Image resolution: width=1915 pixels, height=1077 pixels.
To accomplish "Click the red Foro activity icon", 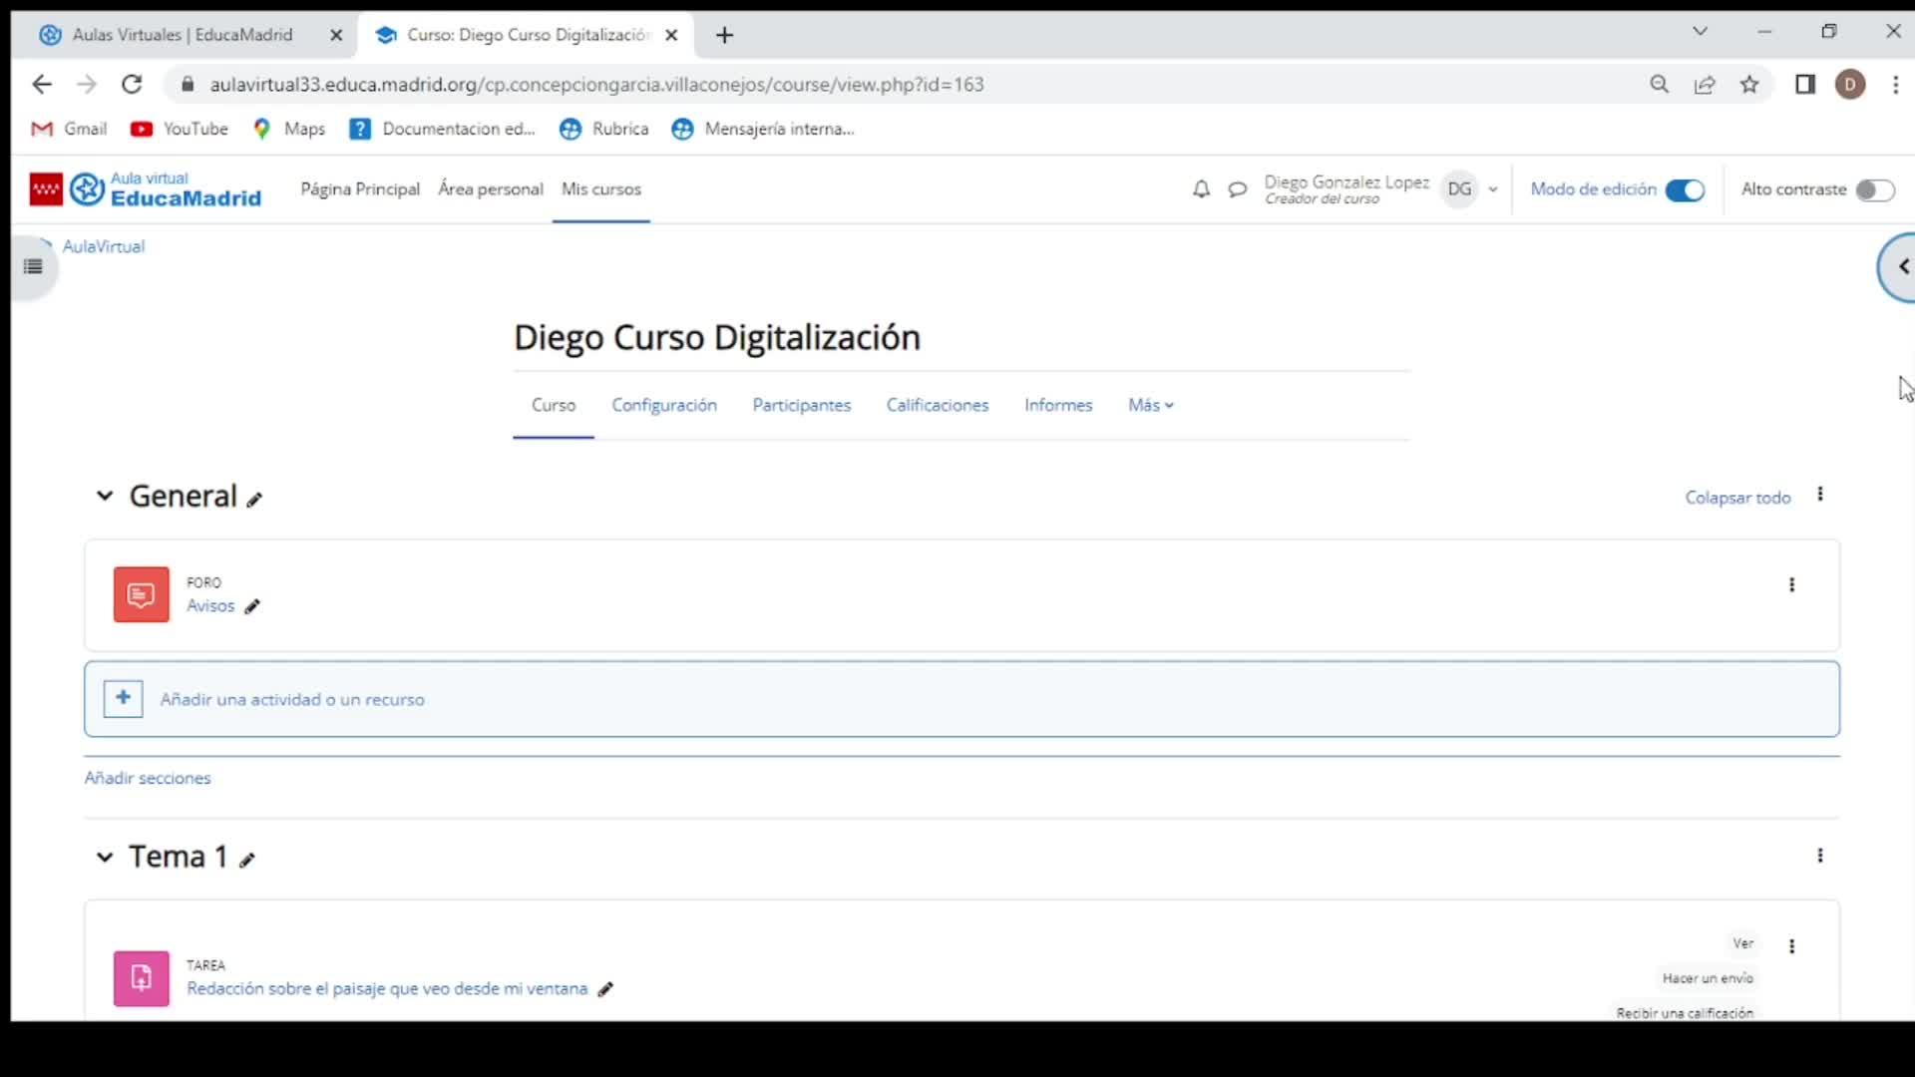I will point(141,594).
